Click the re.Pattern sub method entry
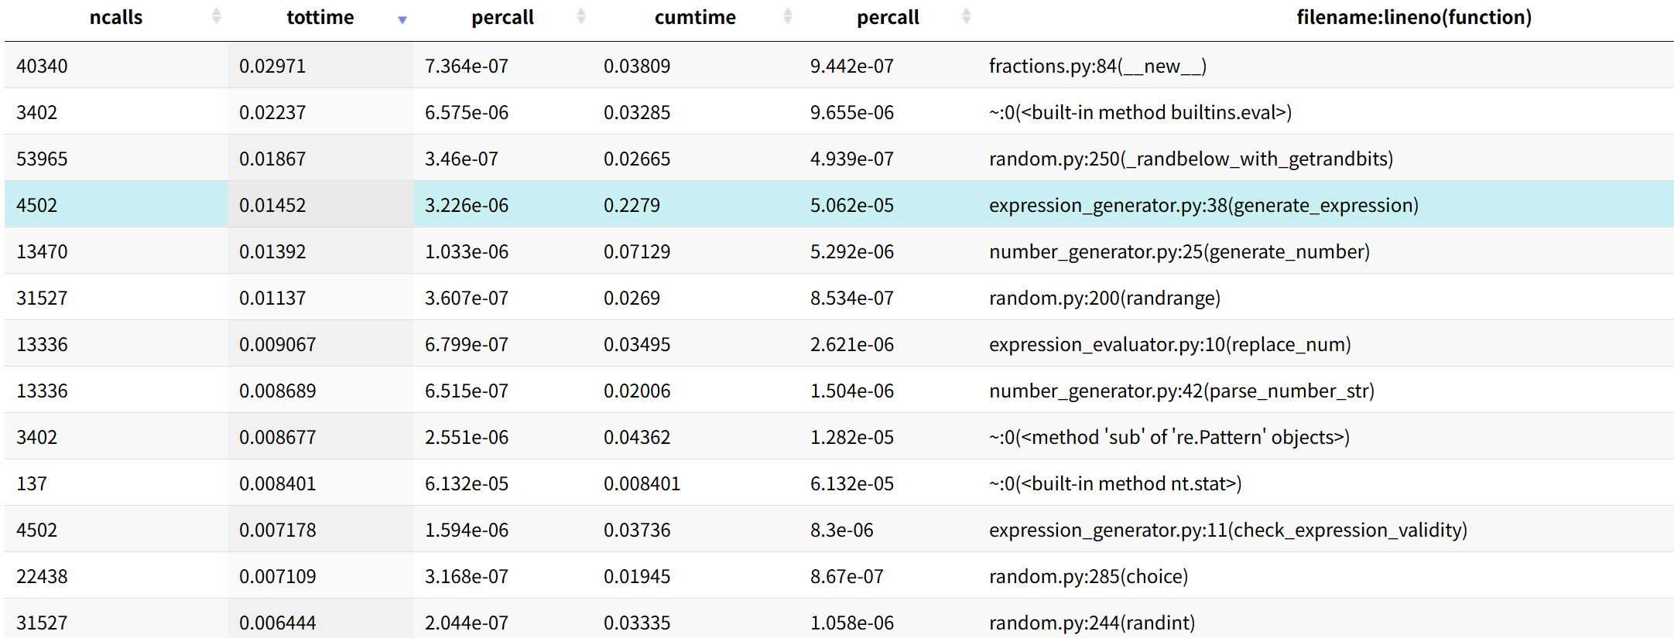 pos(1169,437)
